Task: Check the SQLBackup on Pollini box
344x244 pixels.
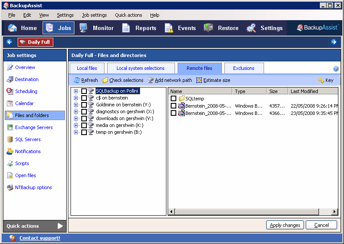Action: [x=84, y=91]
